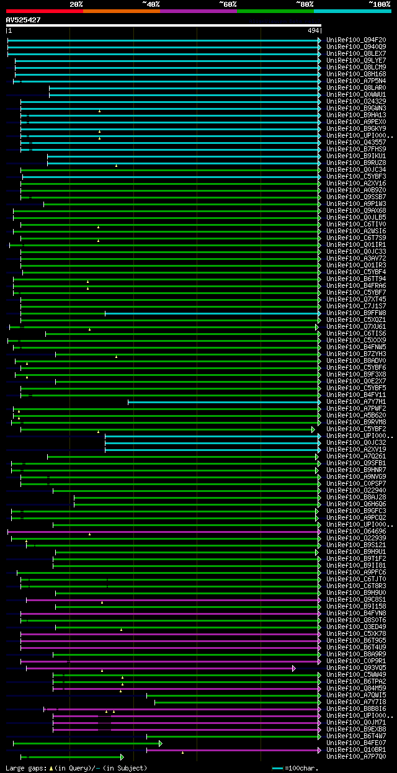
Task: Click the red 20% identity legend segment
Action: tap(45, 11)
